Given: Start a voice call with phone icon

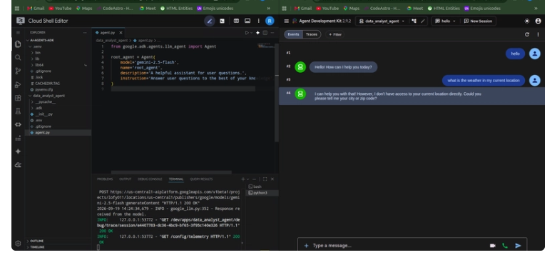Looking at the screenshot, I should [x=505, y=246].
